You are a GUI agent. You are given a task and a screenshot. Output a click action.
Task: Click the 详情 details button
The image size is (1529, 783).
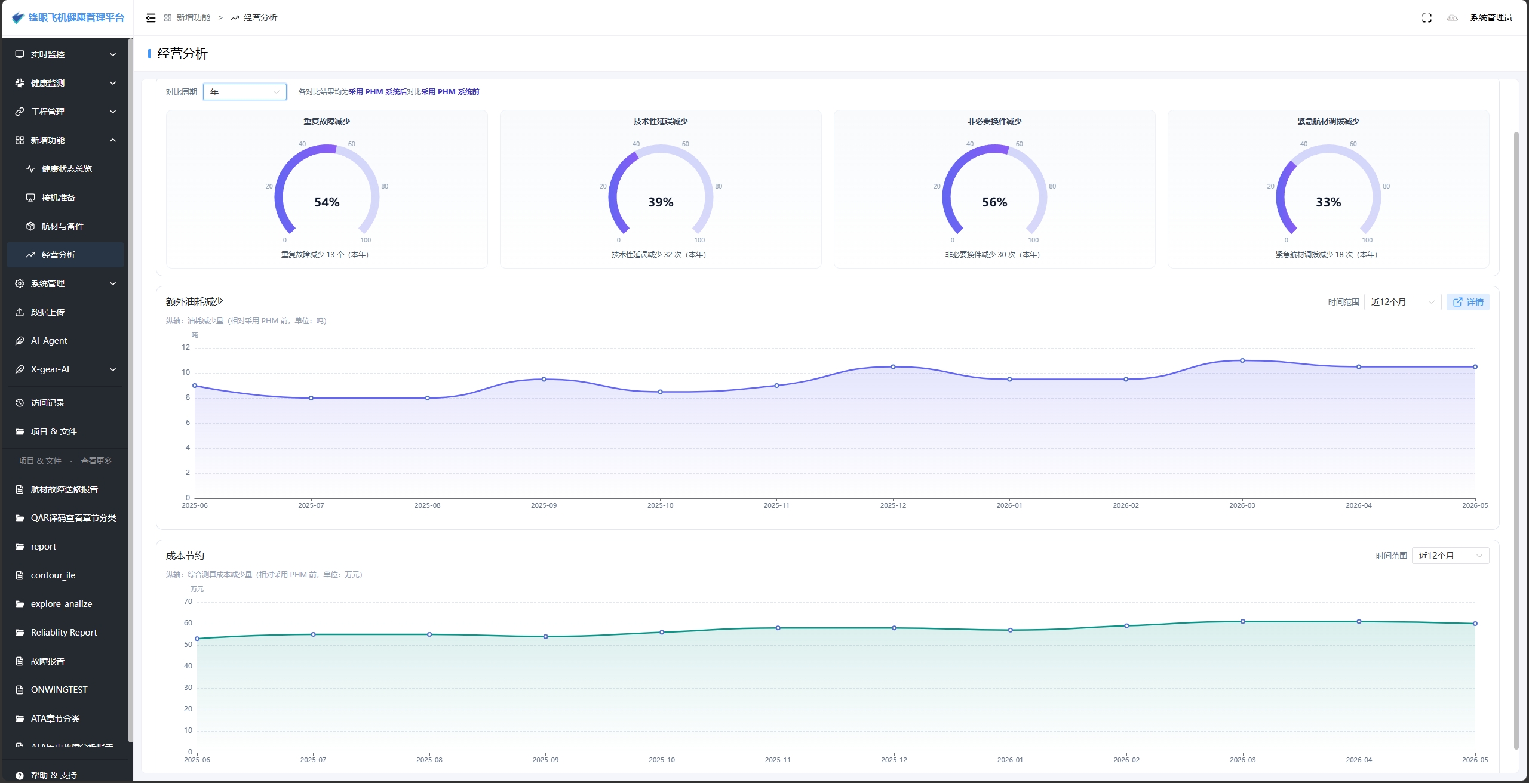click(x=1467, y=302)
